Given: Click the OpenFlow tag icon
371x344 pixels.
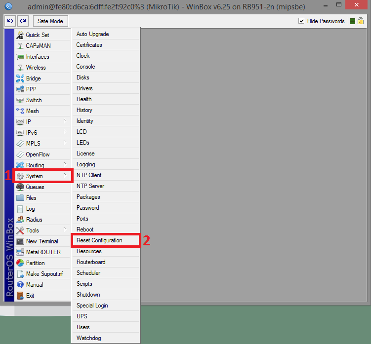Looking at the screenshot, I should [x=20, y=154].
